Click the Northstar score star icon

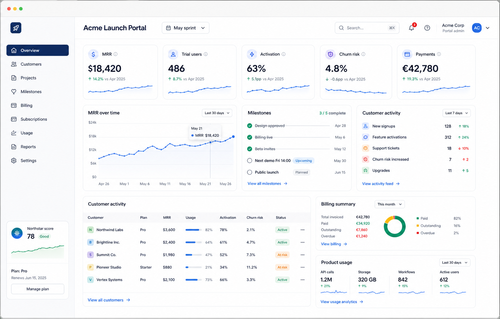coord(17,233)
